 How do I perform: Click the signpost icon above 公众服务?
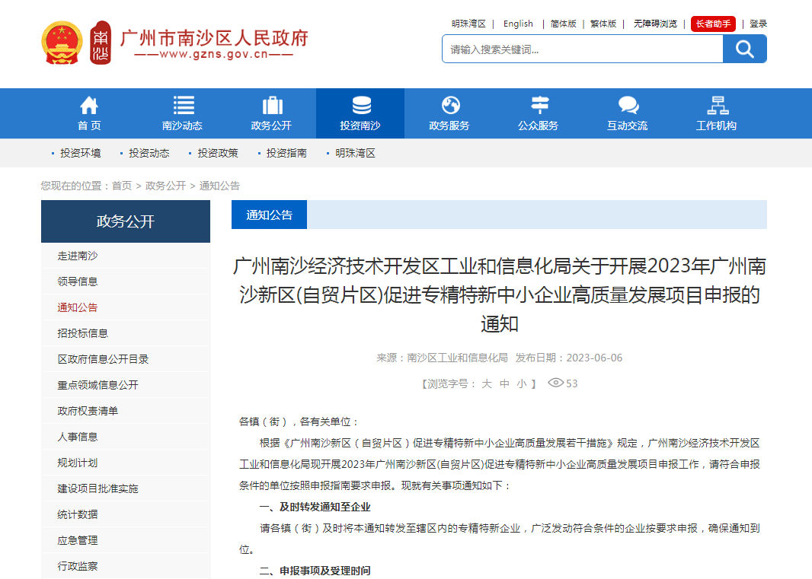tap(539, 105)
